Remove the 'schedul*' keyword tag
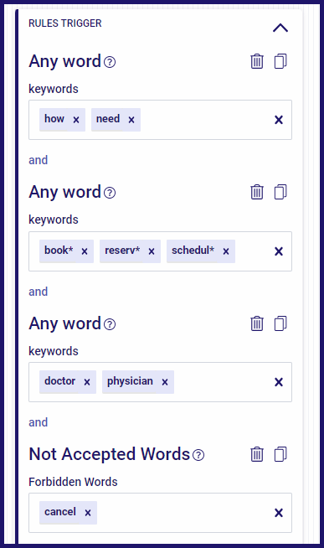The image size is (324, 548). tap(226, 251)
